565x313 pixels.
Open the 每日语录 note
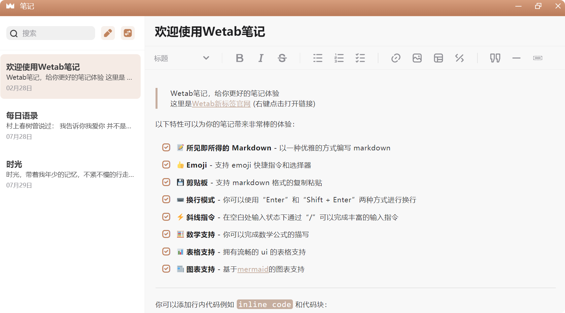coord(70,125)
